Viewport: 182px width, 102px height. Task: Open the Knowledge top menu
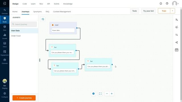[x=68, y=4]
